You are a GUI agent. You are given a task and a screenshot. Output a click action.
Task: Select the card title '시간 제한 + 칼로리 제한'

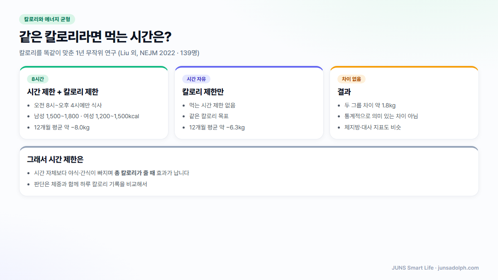pyautogui.click(x=63, y=92)
